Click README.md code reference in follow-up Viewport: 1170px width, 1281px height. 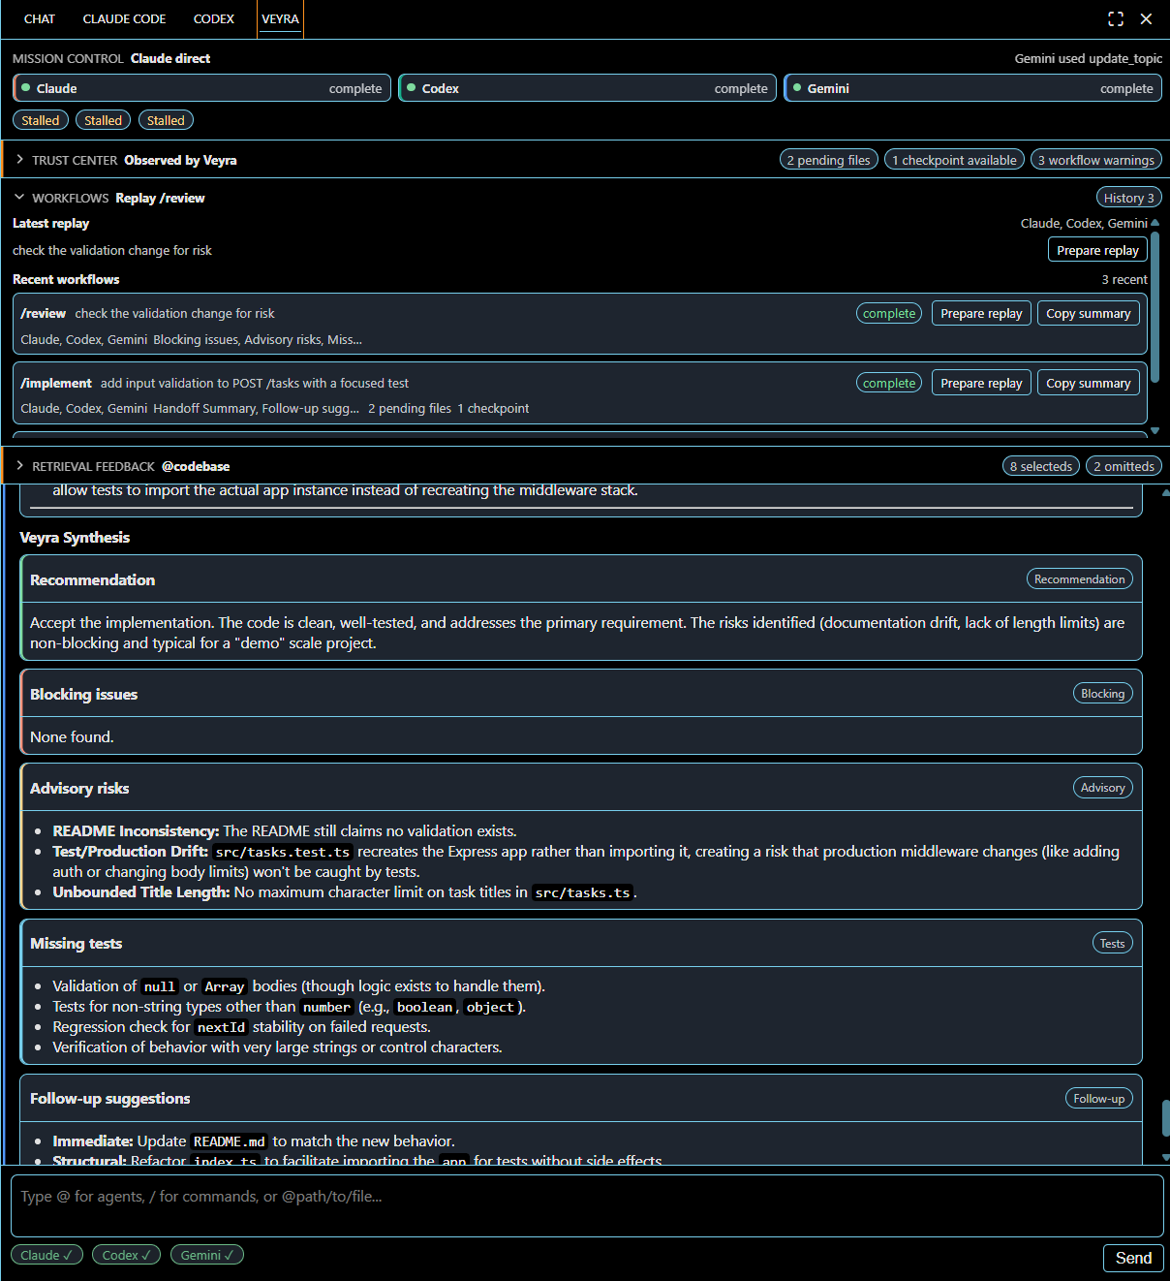229,1141
